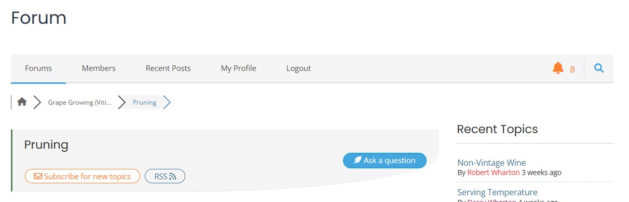The width and height of the screenshot is (629, 202).
Task: Open Robert Wharton's profile link
Action: click(x=493, y=172)
